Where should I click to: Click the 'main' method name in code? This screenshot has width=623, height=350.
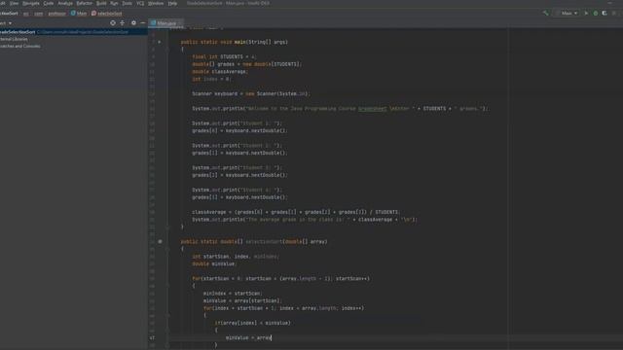pyautogui.click(x=239, y=42)
